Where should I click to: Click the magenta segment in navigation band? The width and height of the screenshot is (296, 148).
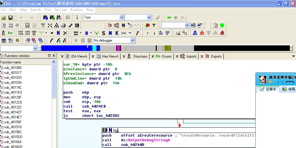point(118,48)
